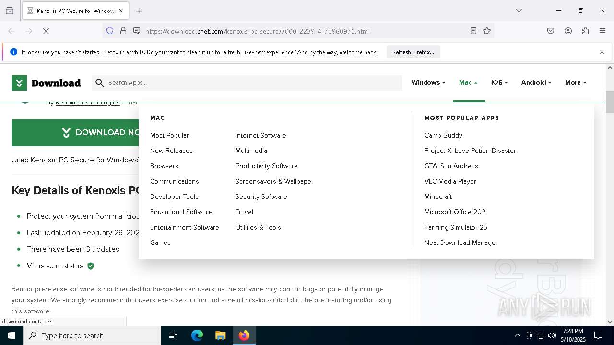Click the tracking protection shield icon
Image resolution: width=614 pixels, height=345 pixels.
[110, 31]
